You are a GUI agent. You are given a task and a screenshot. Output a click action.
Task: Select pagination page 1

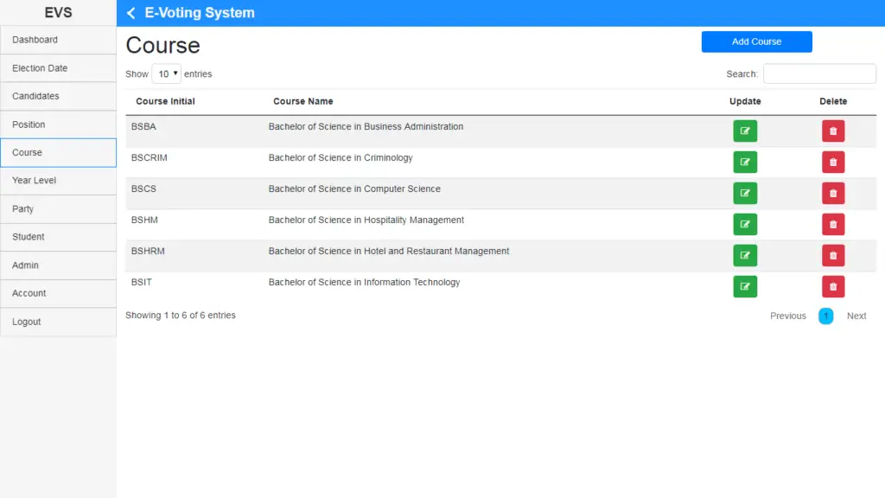tap(825, 316)
